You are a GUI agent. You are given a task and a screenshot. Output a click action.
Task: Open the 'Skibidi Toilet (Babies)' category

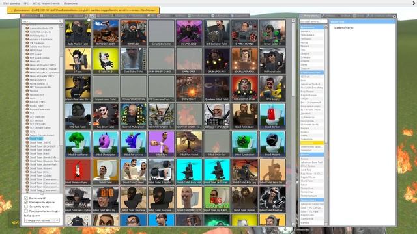click(40, 150)
